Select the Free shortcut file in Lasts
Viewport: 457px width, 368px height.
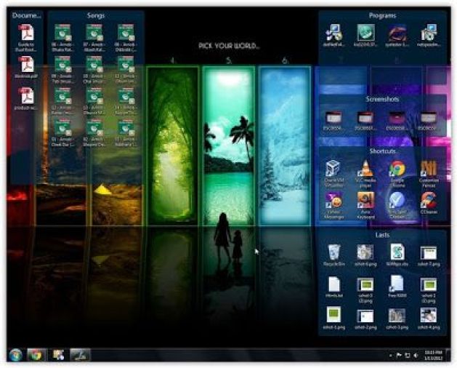pos(397,287)
